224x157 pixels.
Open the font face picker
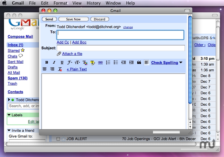point(70,62)
